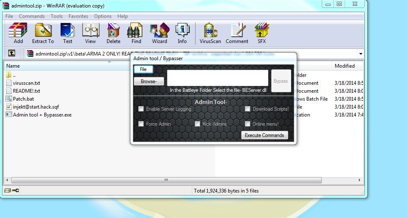This screenshot has width=407, height=218.
Task: Go up one folder level button
Action: pos(12,53)
